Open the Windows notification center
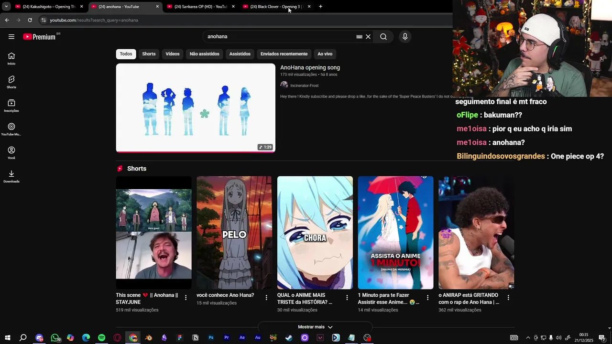The width and height of the screenshot is (612, 344). coord(602,338)
